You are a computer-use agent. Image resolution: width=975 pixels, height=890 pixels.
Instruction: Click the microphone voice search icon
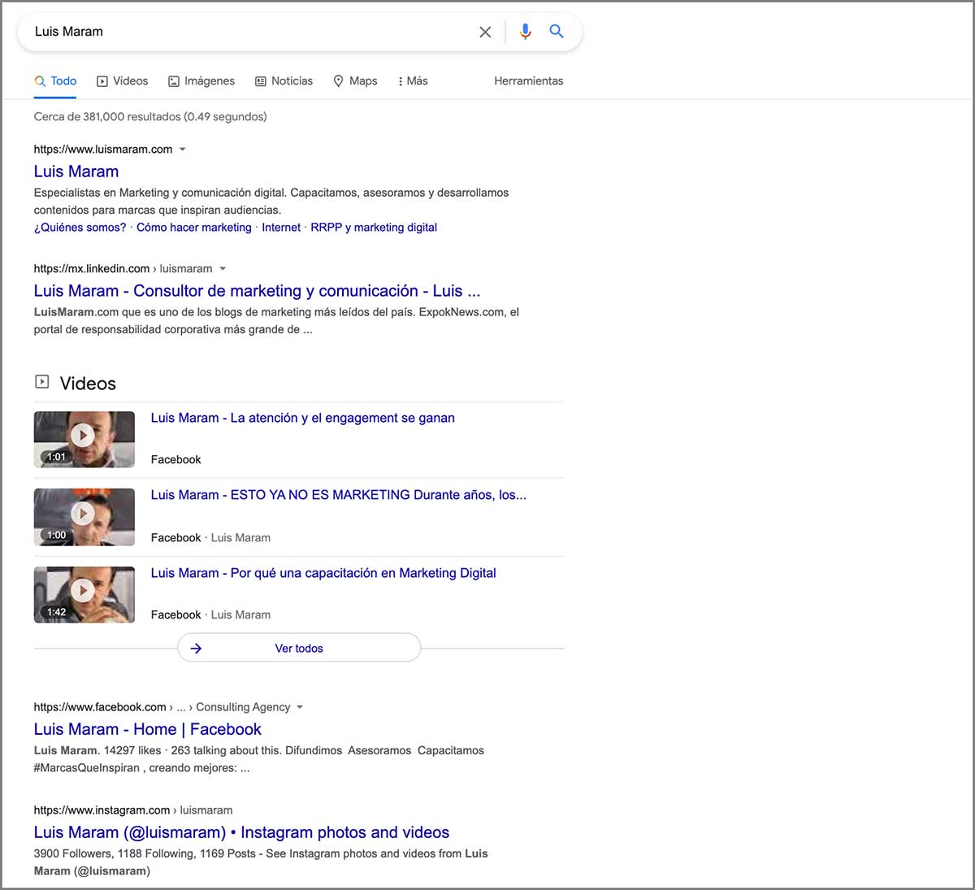coord(525,32)
